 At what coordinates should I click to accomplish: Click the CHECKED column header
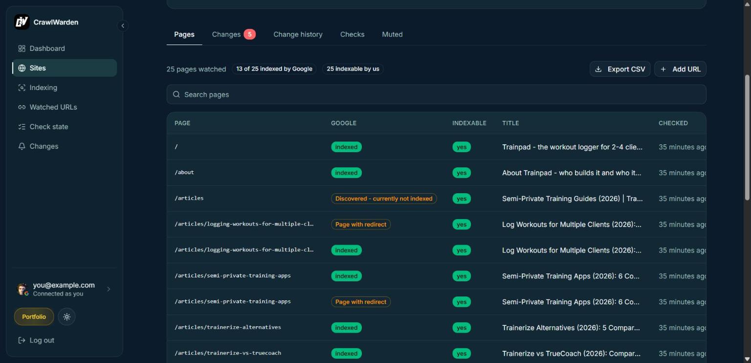click(673, 123)
